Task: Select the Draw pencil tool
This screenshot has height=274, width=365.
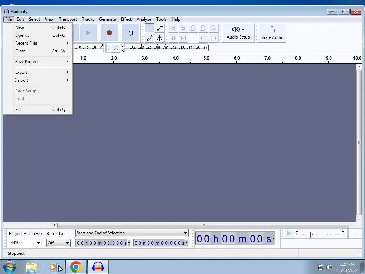Action: (x=150, y=38)
